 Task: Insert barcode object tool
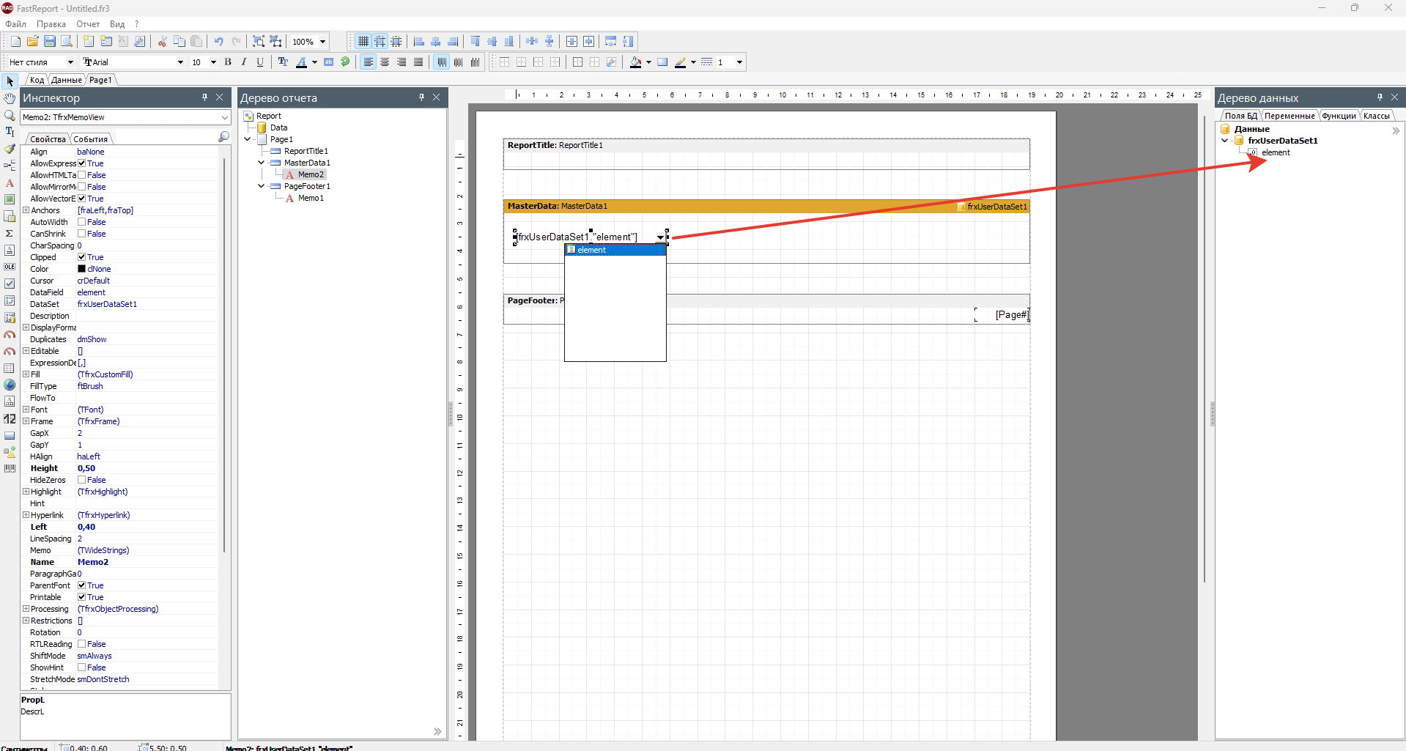(x=10, y=468)
